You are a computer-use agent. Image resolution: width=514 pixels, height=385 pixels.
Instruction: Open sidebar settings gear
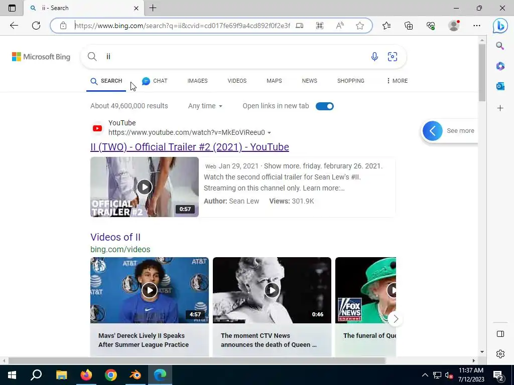[x=500, y=354]
